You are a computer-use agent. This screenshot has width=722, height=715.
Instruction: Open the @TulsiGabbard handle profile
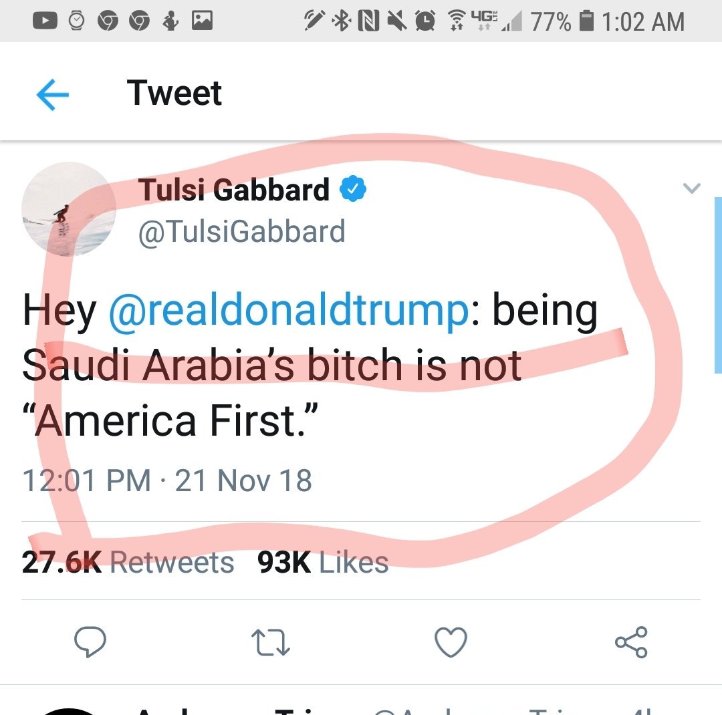pyautogui.click(x=241, y=232)
